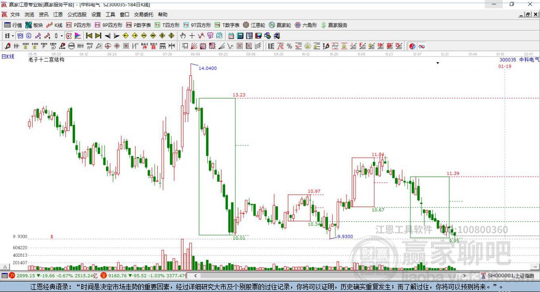Open the 交易委托 menu
The height and width of the screenshot is (292, 540).
click(x=143, y=14)
